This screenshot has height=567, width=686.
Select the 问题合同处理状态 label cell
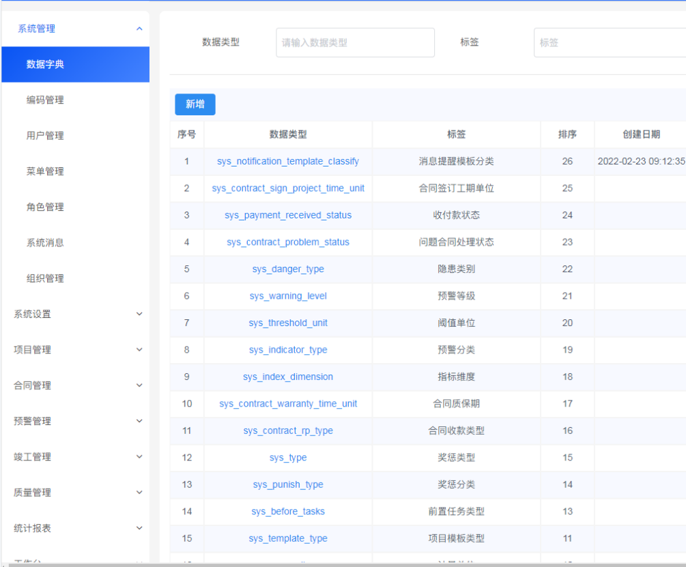457,242
